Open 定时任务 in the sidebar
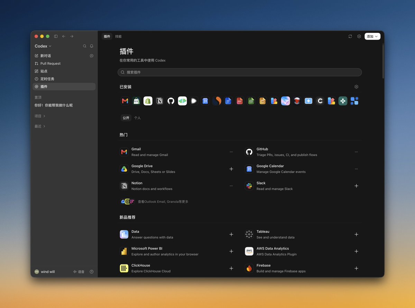415x308 pixels. coord(64,79)
